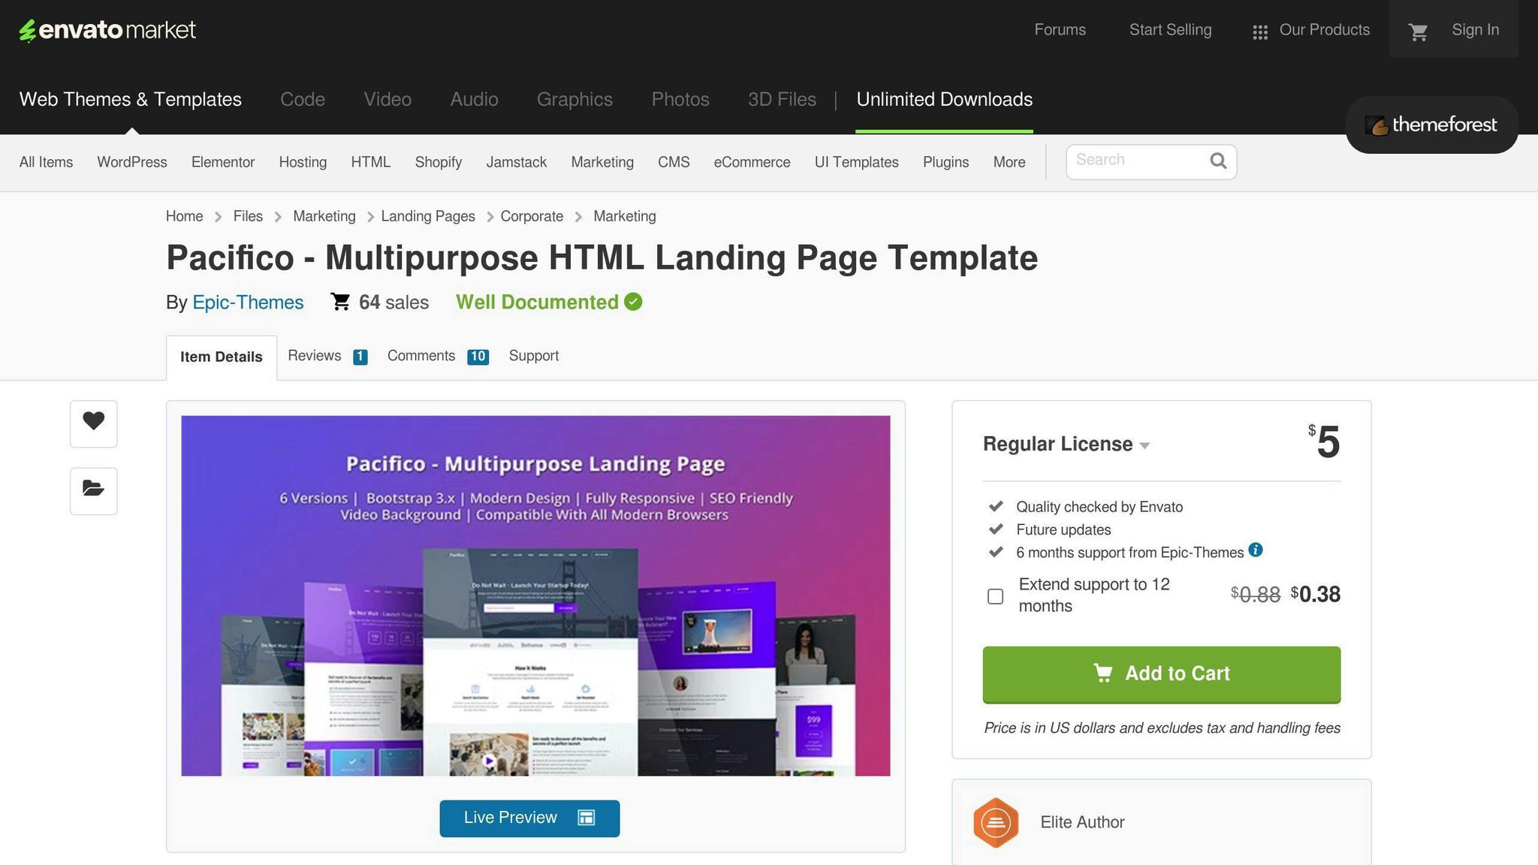Open Shopify subcategory

(x=439, y=162)
